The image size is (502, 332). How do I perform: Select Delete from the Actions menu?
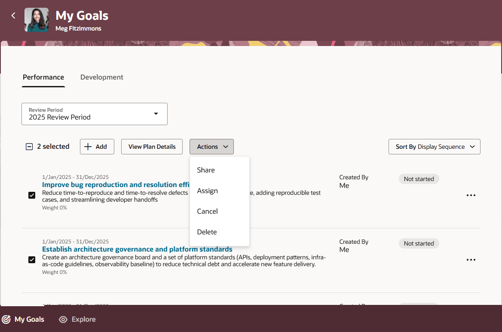tap(207, 232)
